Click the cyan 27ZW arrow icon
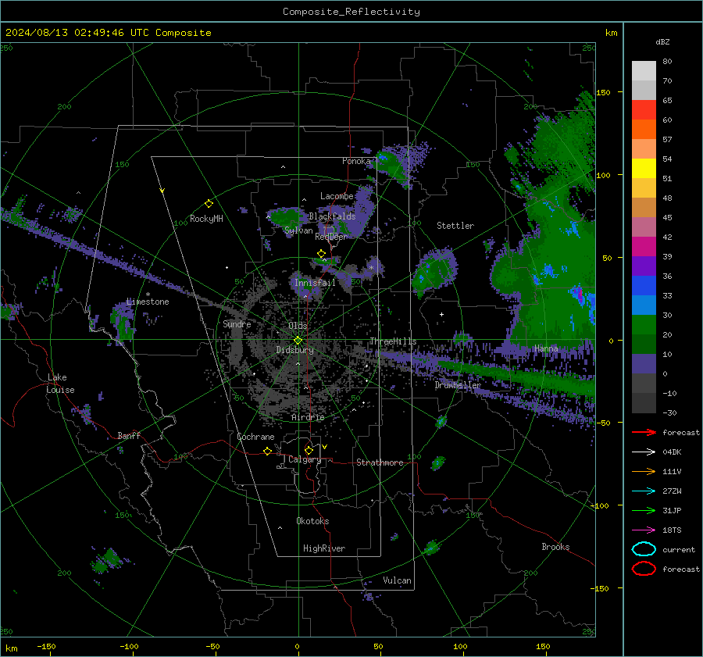 pyautogui.click(x=644, y=491)
